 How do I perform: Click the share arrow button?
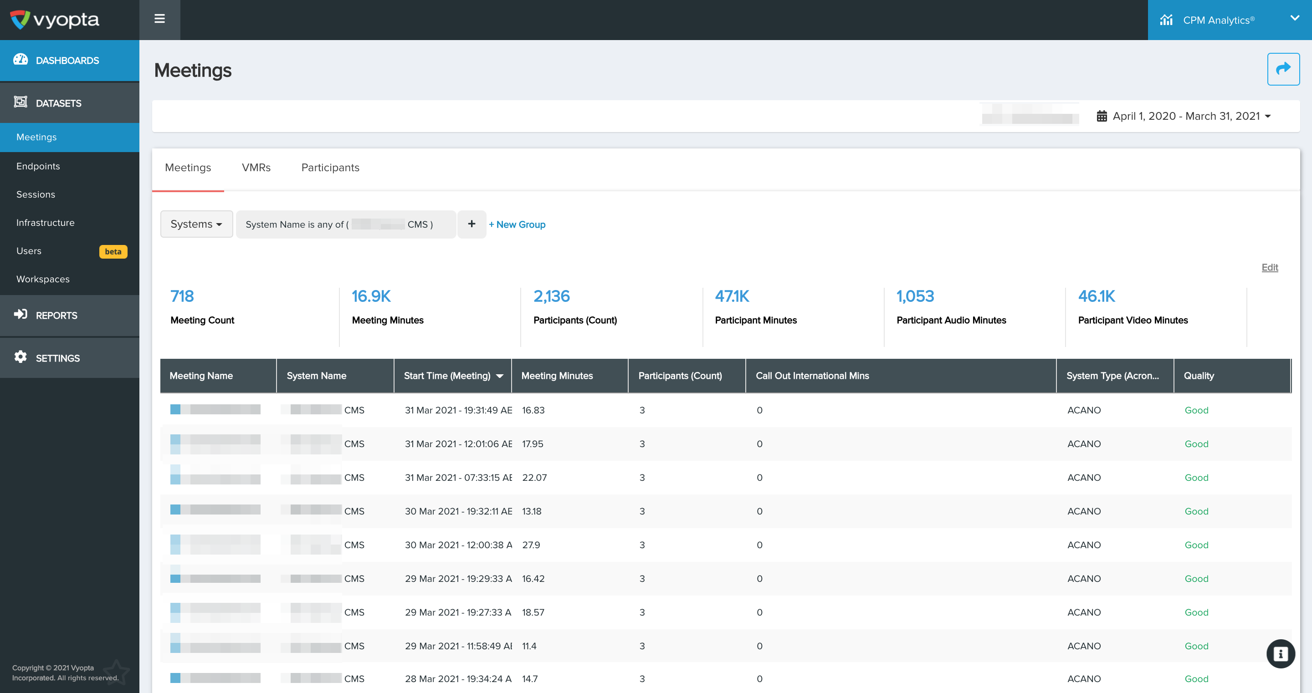point(1283,69)
